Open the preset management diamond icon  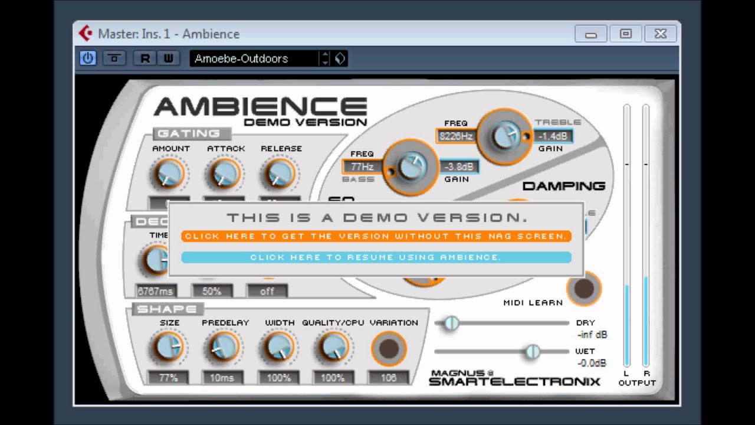(x=340, y=58)
